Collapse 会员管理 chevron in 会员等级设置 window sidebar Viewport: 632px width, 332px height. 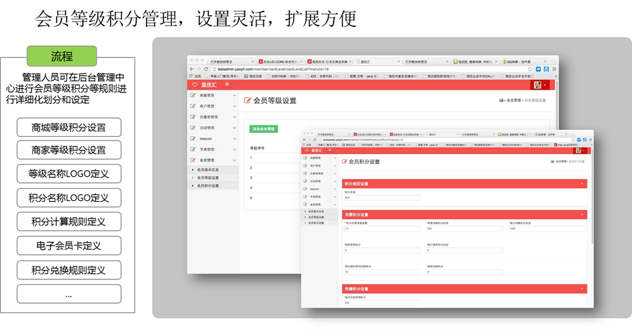point(234,160)
